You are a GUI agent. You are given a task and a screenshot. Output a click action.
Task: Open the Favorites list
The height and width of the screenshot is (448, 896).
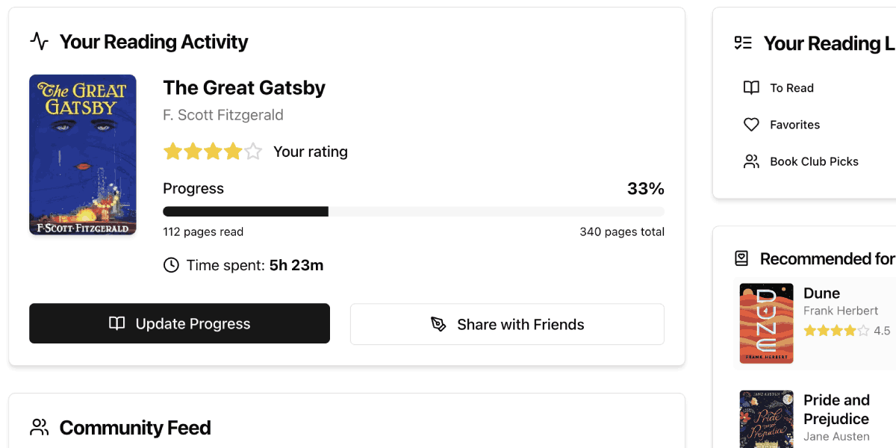794,125
